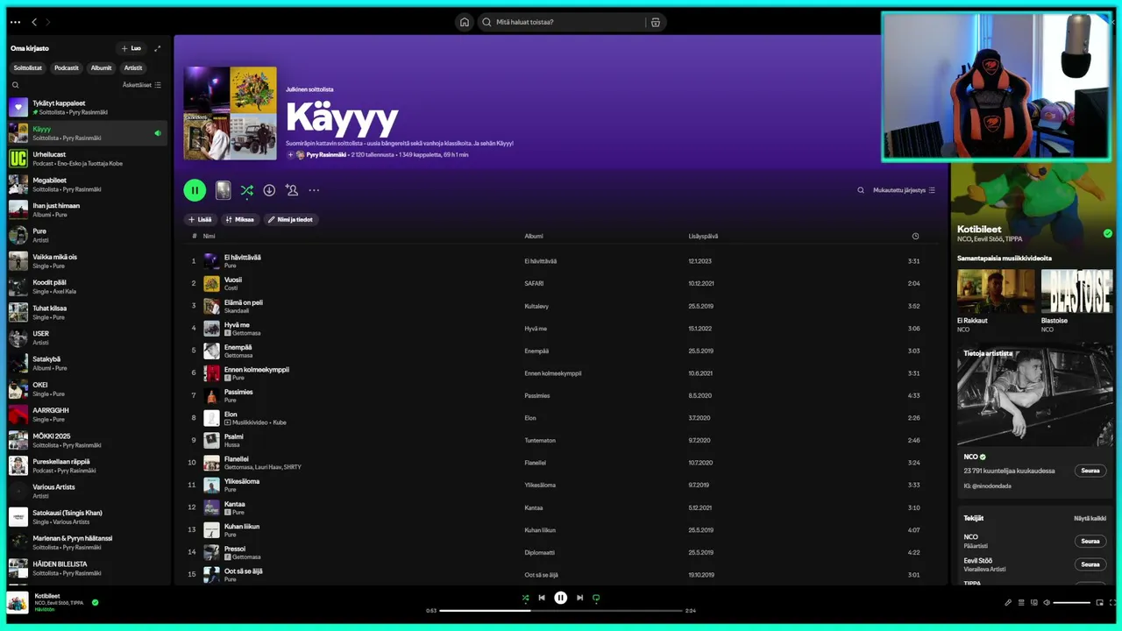1122x631 pixels.
Task: Open Äskettäiset sort dropdown
Action: point(142,85)
